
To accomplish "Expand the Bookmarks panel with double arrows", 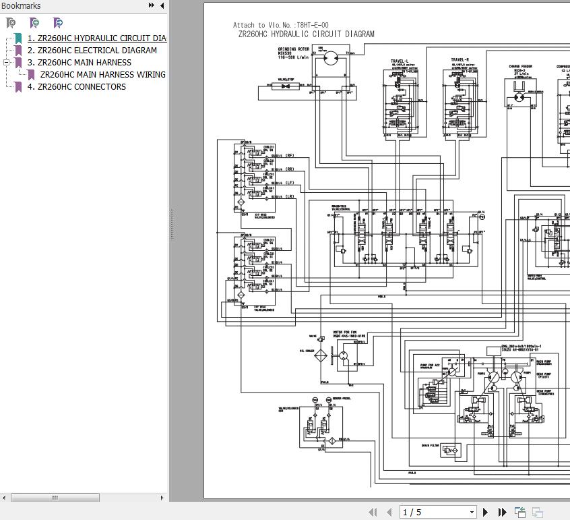I will click(151, 5).
